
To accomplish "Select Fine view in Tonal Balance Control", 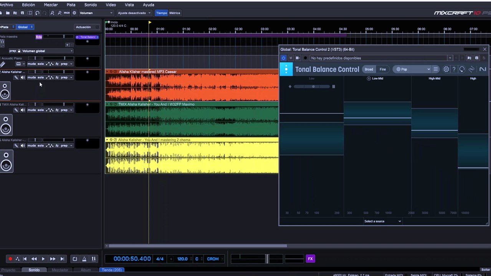I will coord(383,69).
